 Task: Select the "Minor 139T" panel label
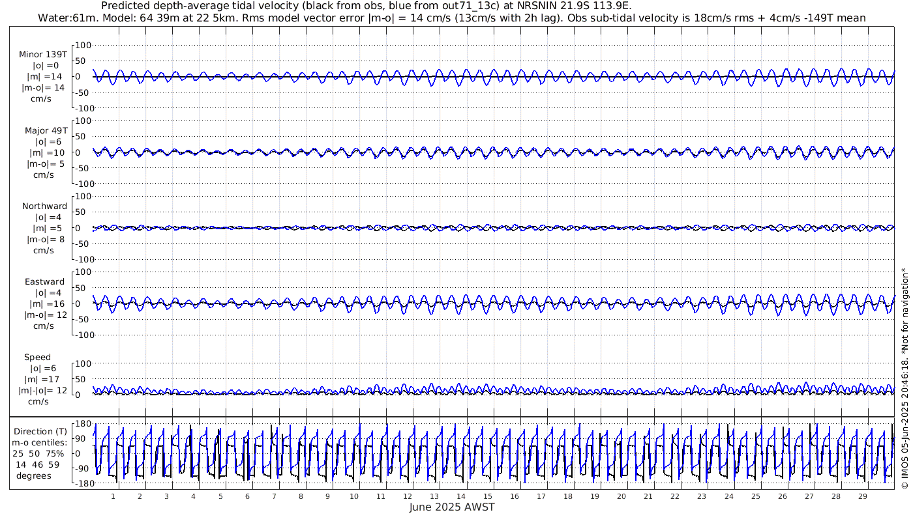coord(43,55)
